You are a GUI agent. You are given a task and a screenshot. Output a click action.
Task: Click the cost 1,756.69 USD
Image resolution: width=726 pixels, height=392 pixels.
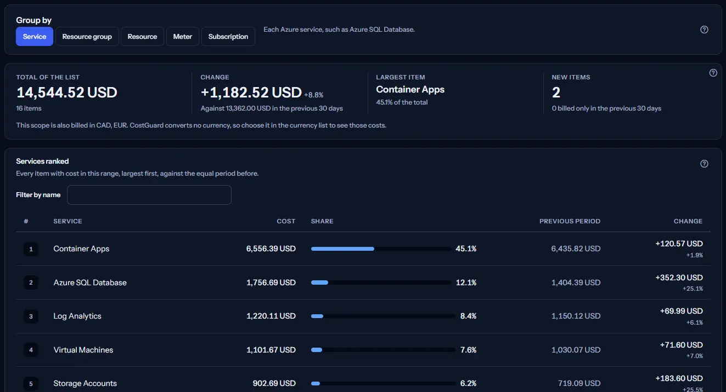pos(271,283)
